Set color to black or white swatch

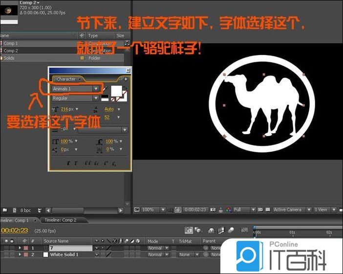(105, 98)
